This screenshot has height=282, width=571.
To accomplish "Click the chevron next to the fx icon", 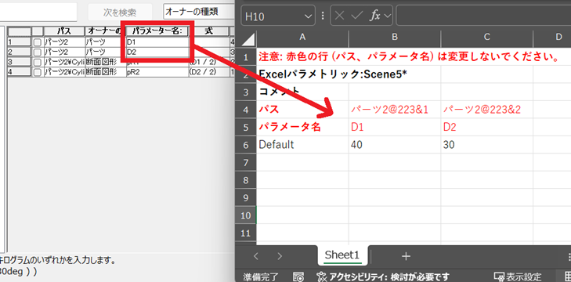I will pos(388,16).
